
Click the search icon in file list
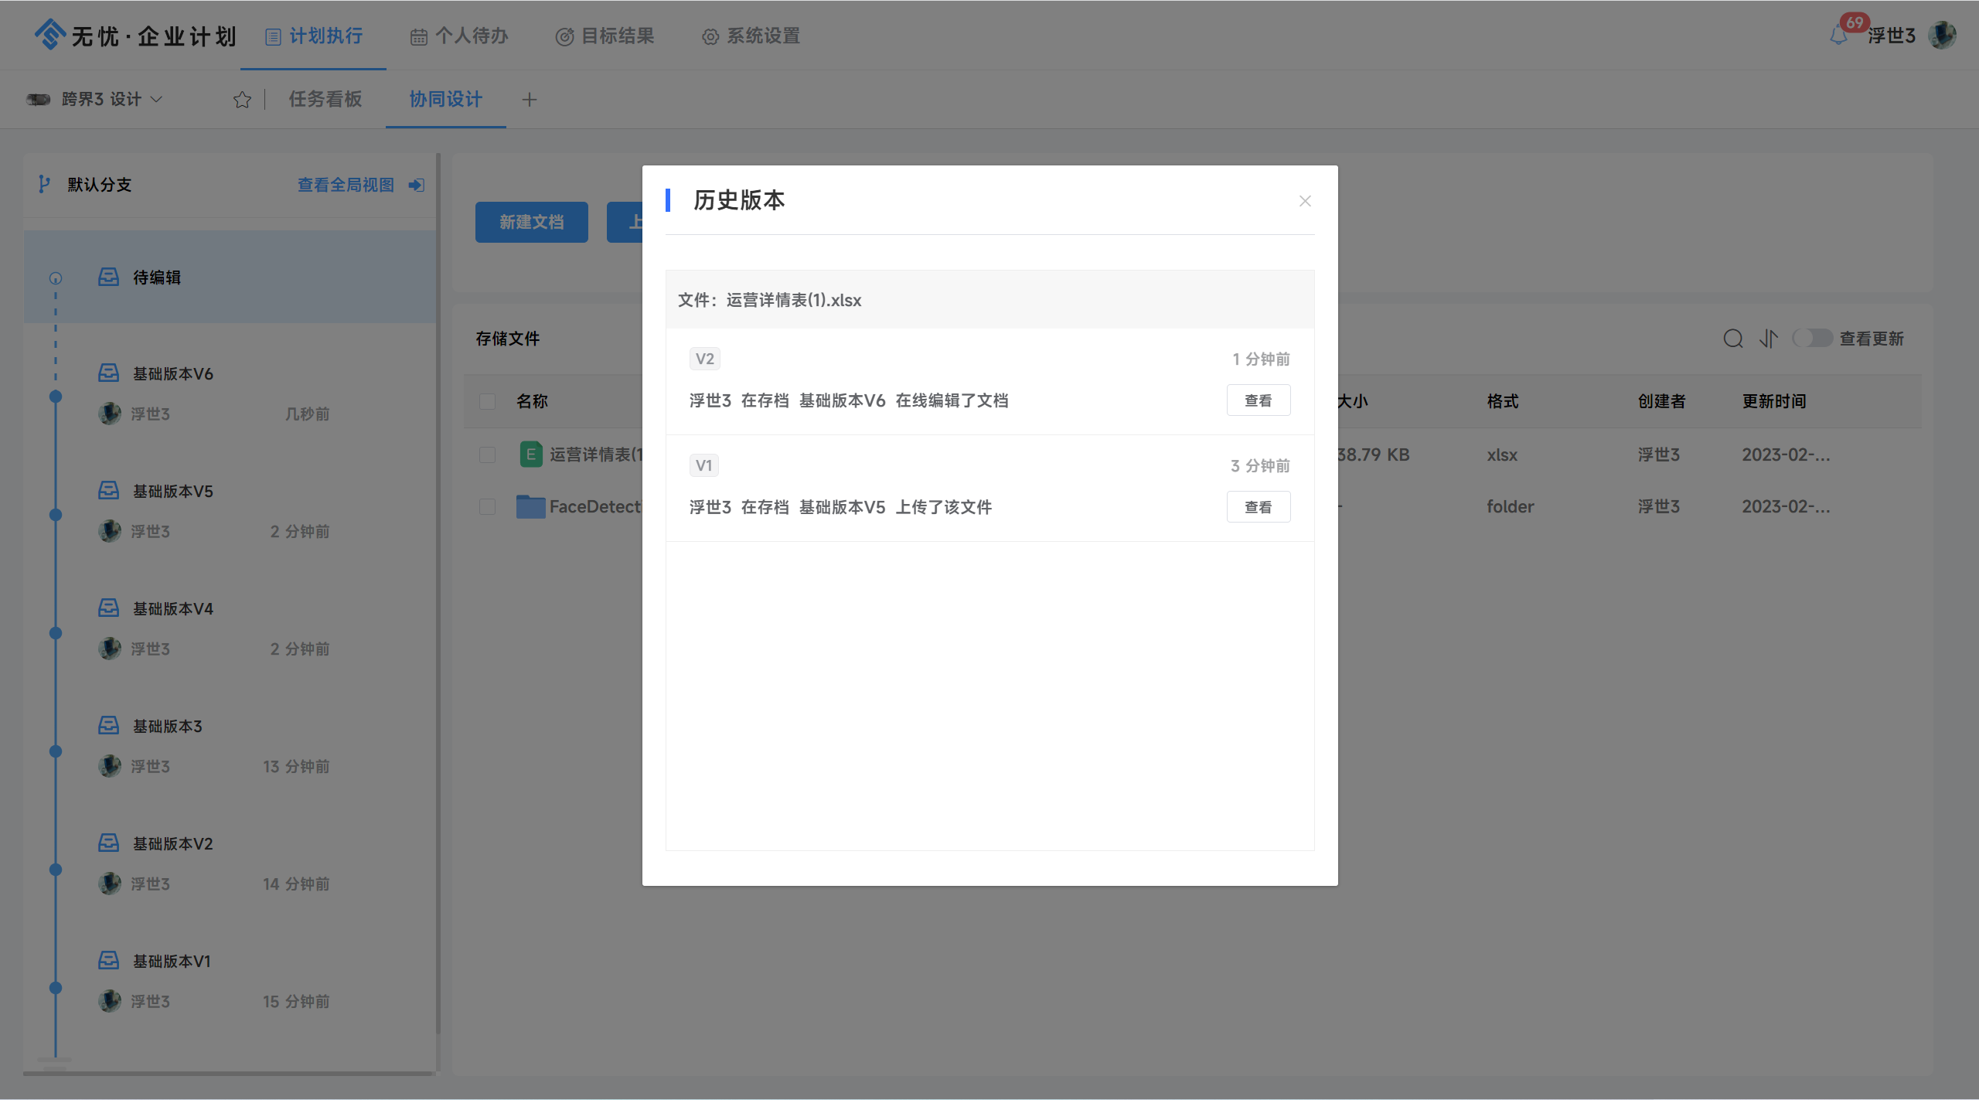tap(1732, 339)
